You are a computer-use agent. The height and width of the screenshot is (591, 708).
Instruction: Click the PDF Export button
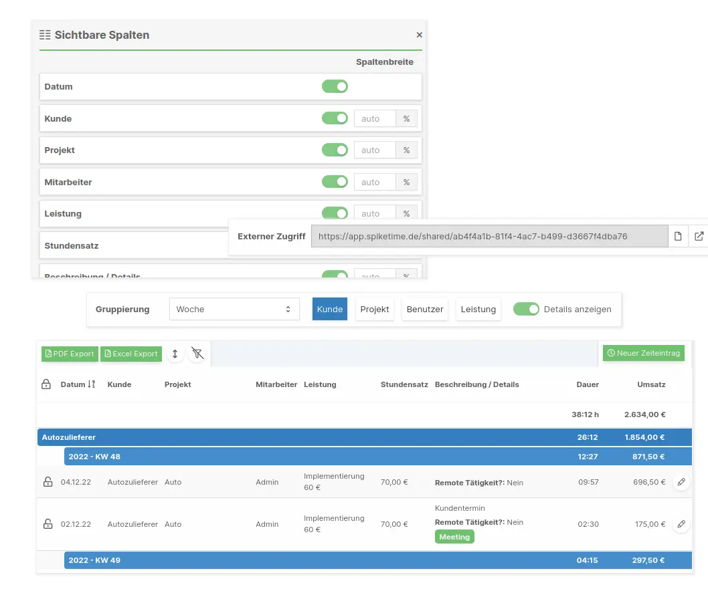click(70, 354)
